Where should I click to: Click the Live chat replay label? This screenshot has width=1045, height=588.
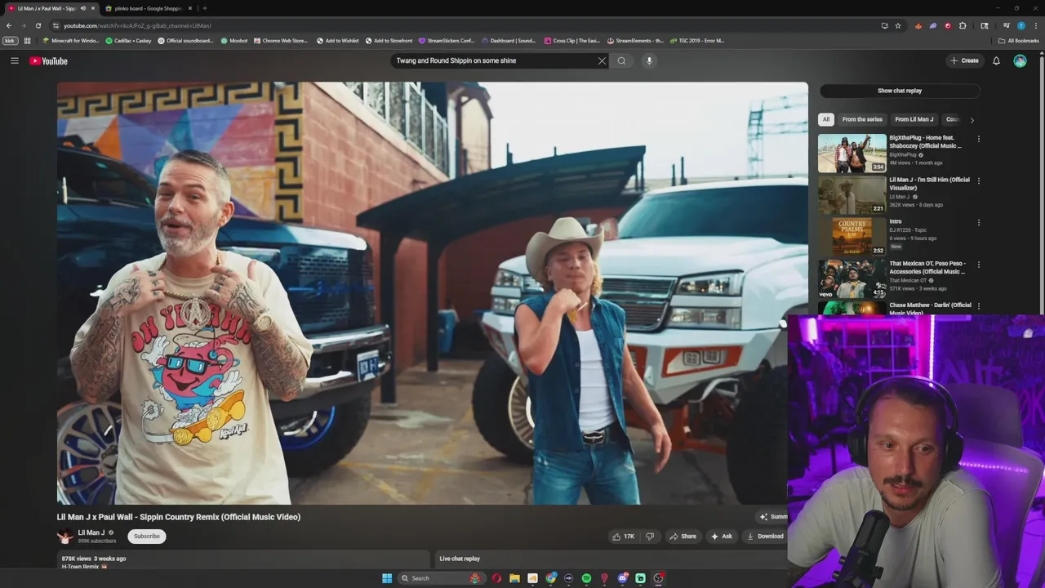pos(460,559)
